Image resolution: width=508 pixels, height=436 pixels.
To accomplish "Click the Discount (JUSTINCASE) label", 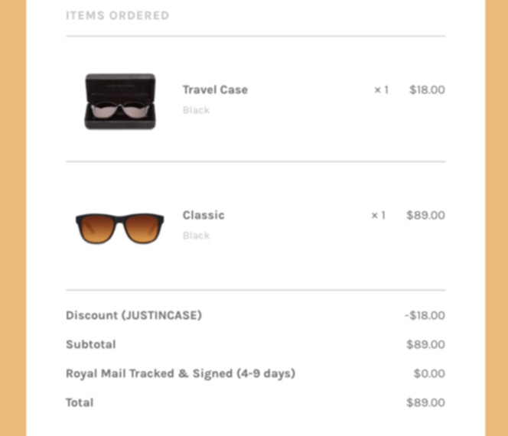I will tap(134, 315).
